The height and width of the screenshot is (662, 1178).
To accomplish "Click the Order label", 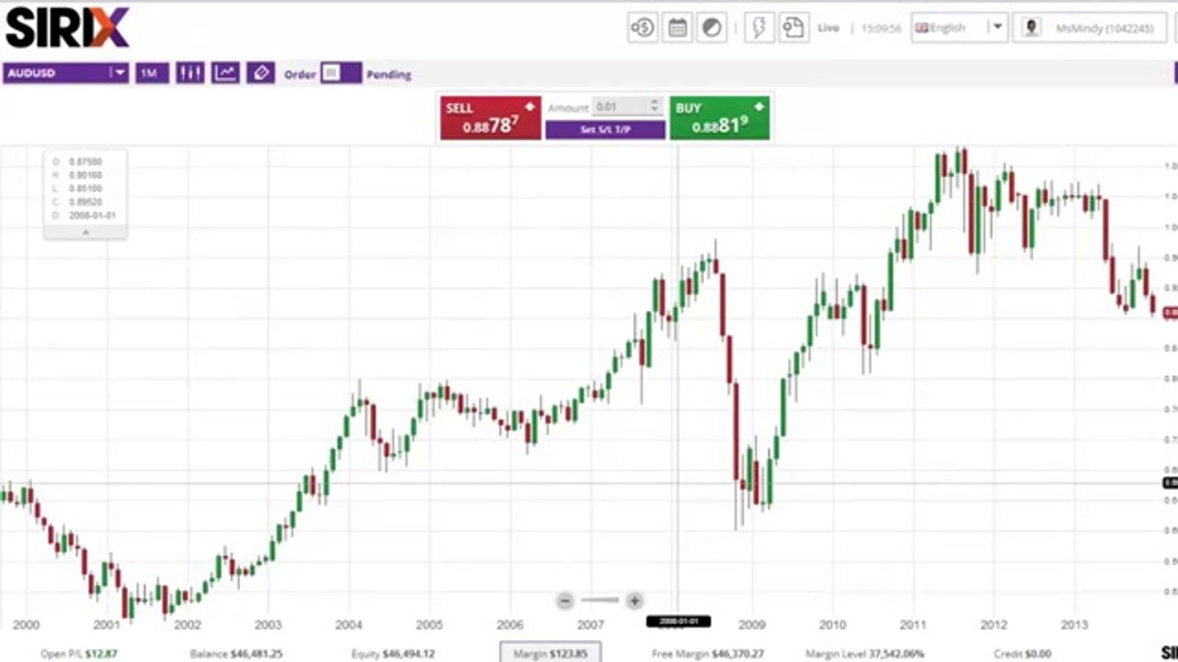I will click(300, 74).
